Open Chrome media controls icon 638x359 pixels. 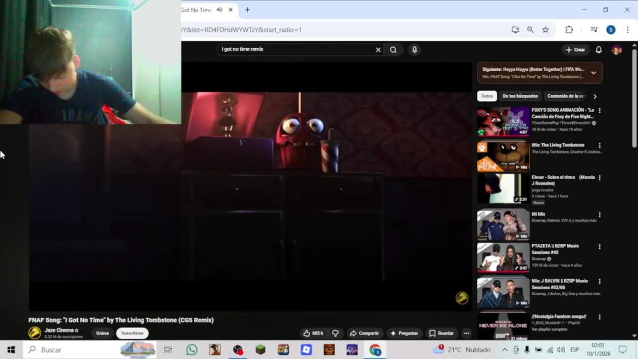[x=594, y=30]
